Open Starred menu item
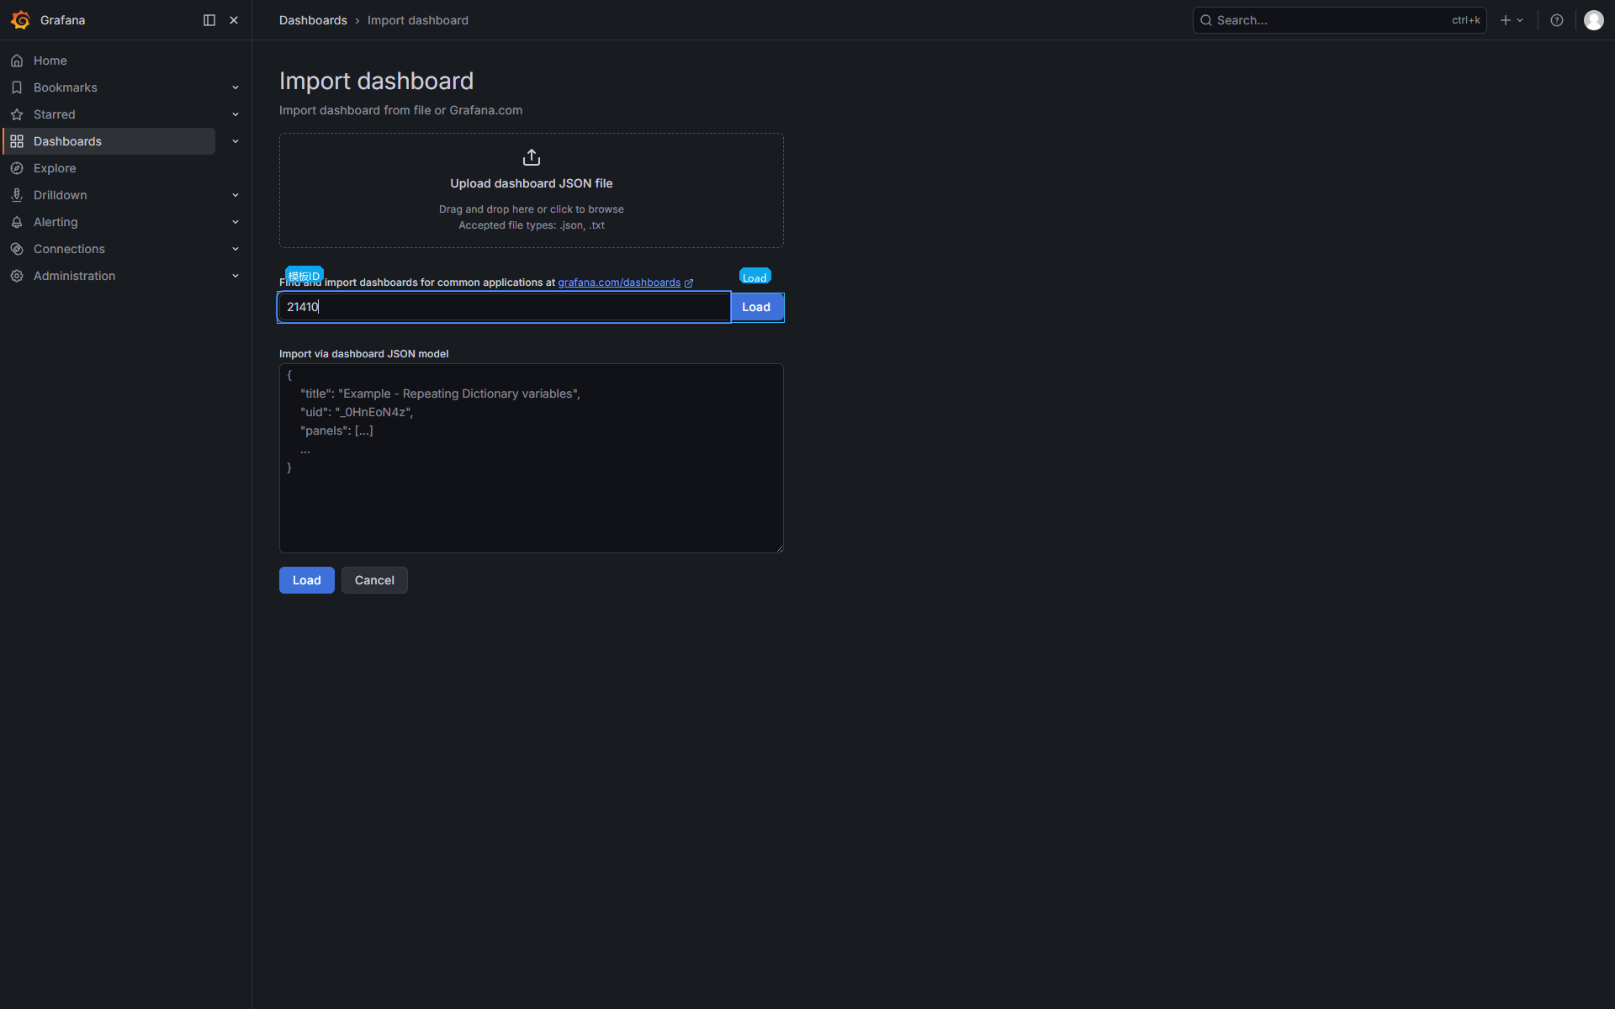The image size is (1615, 1009). [x=55, y=114]
